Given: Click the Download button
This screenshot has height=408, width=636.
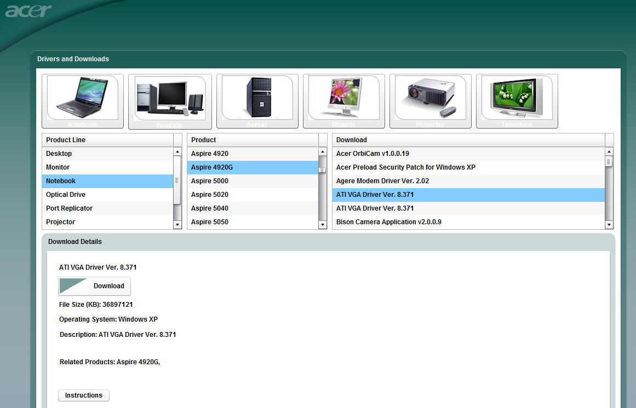Looking at the screenshot, I should (95, 286).
